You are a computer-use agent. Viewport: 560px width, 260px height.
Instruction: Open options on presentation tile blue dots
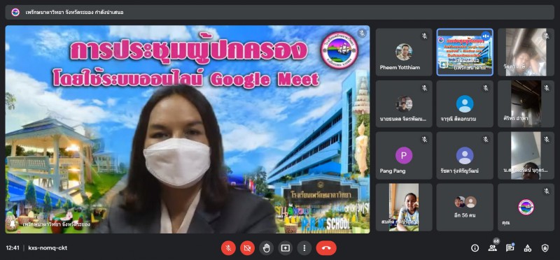(485, 36)
